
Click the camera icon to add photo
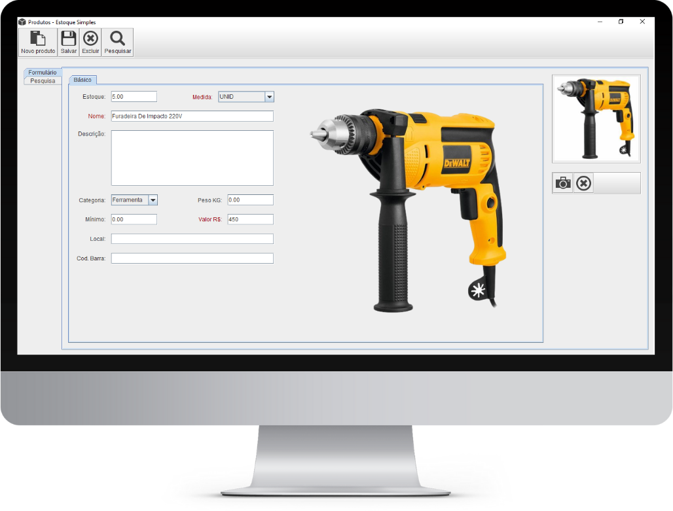[563, 183]
